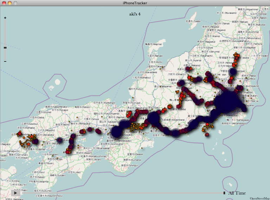The height and width of the screenshot is (200, 270).
Task: Close the iPhoneTracker window
Action: (x=4, y=3)
